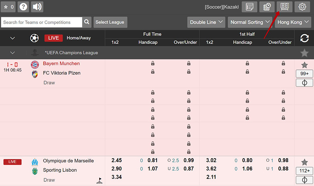Viewport: 314px width, 186px height.
Task: Click the Olympique de Marseille club logo
Action: click(35, 162)
